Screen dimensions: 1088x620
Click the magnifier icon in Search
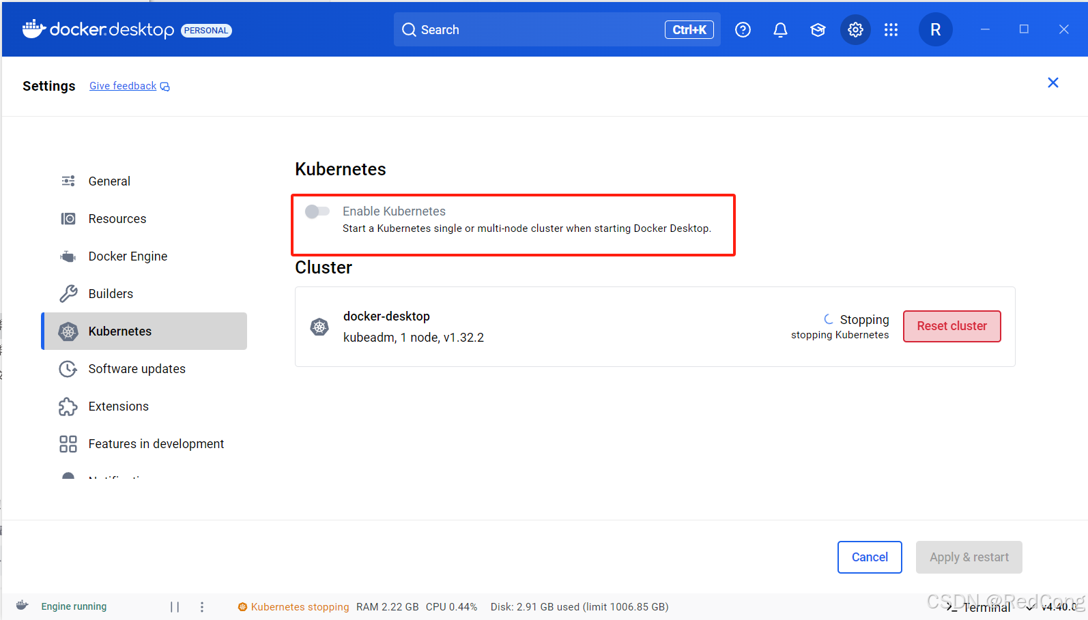[x=409, y=30]
